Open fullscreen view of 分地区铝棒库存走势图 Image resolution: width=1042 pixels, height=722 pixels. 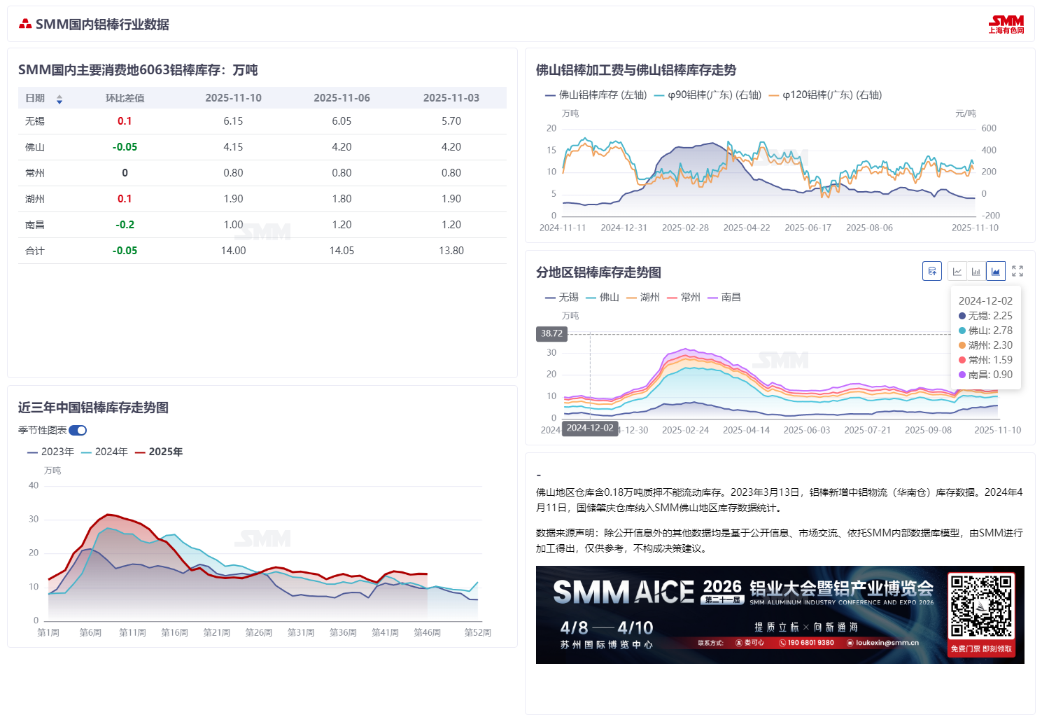1018,271
